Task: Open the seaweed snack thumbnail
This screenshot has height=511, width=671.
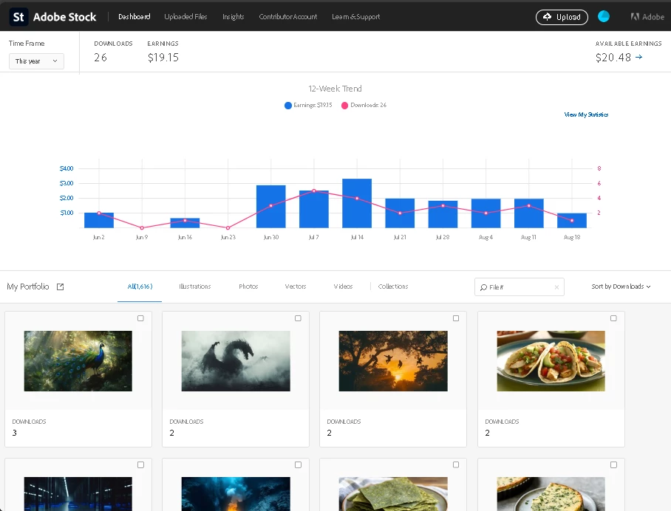Action: tap(393, 494)
